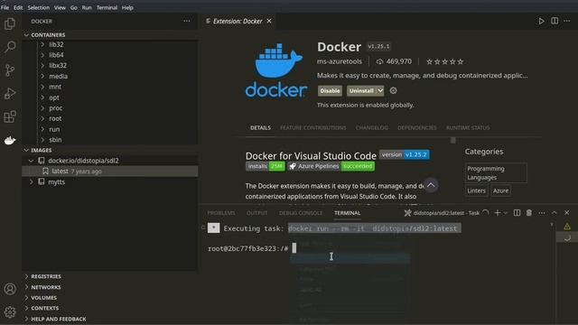
Task: Open the Uninstall dropdown arrow
Action: coord(380,90)
